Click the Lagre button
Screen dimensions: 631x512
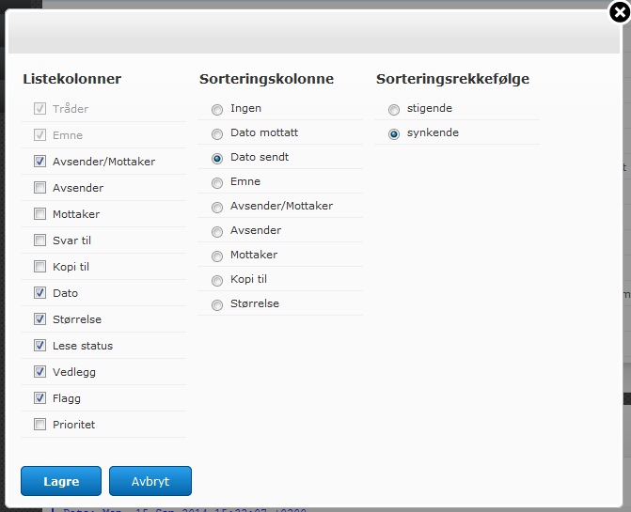coord(61,481)
